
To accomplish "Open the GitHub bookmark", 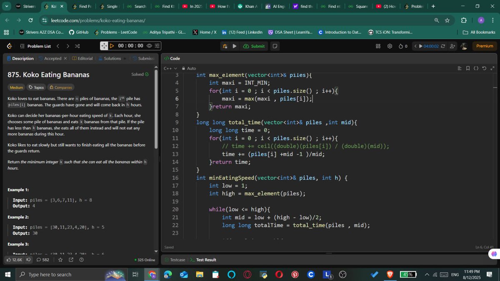I will coord(79,32).
